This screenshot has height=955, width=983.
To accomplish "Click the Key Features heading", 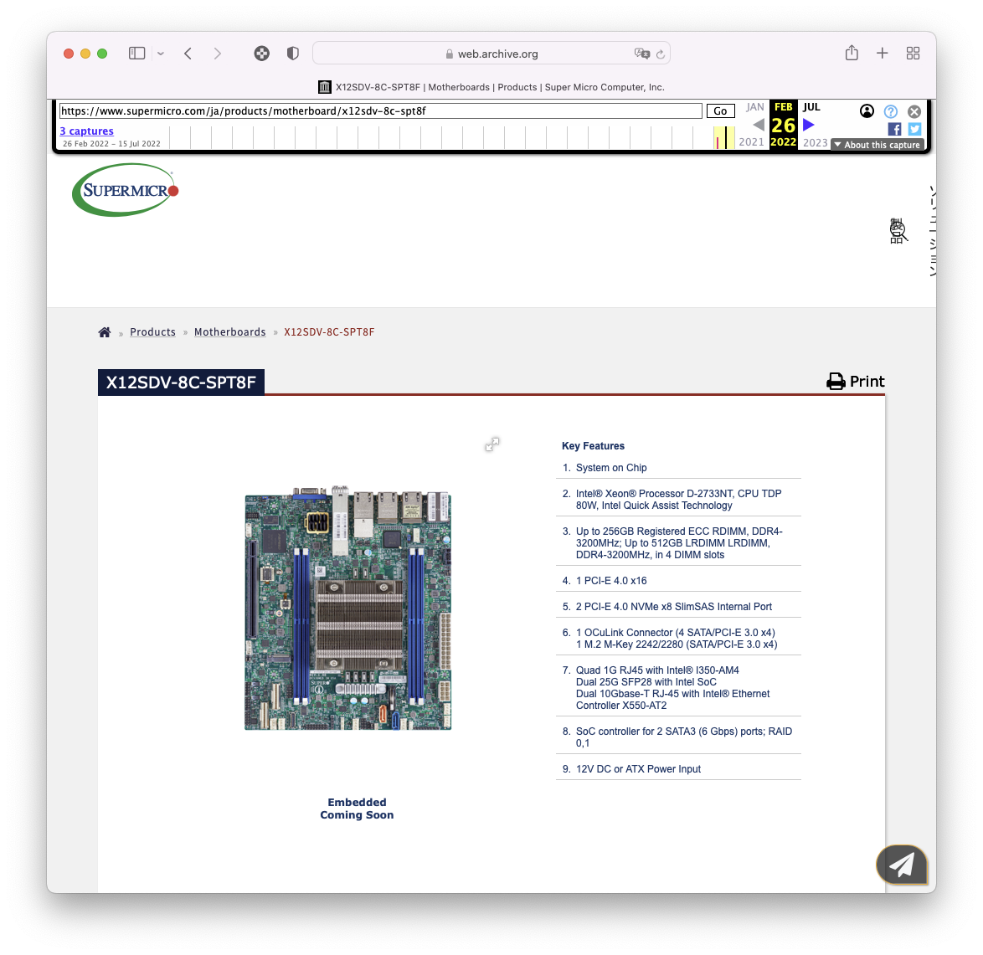I will point(593,445).
